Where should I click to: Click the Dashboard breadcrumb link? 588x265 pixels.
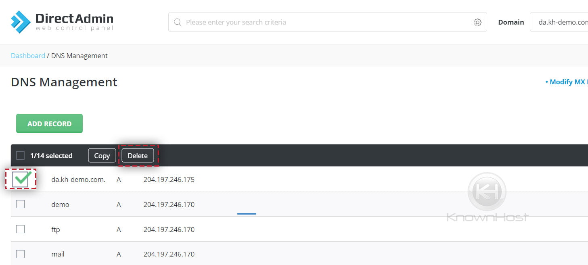(x=28, y=55)
